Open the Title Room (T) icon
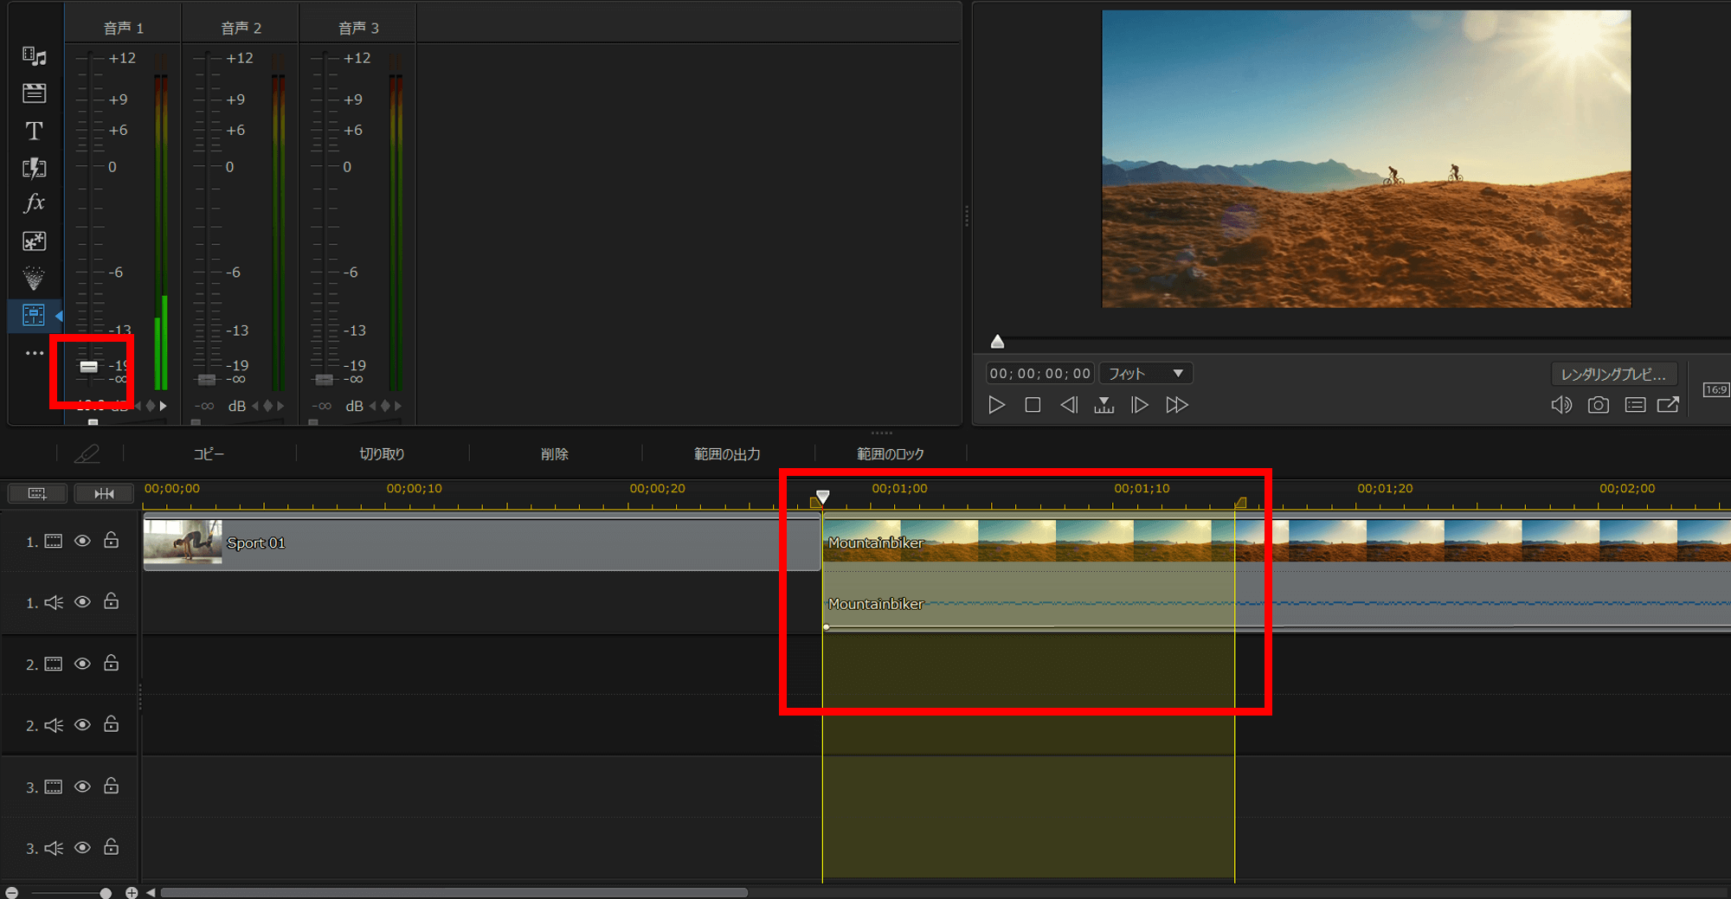Image resolution: width=1731 pixels, height=899 pixels. click(34, 131)
